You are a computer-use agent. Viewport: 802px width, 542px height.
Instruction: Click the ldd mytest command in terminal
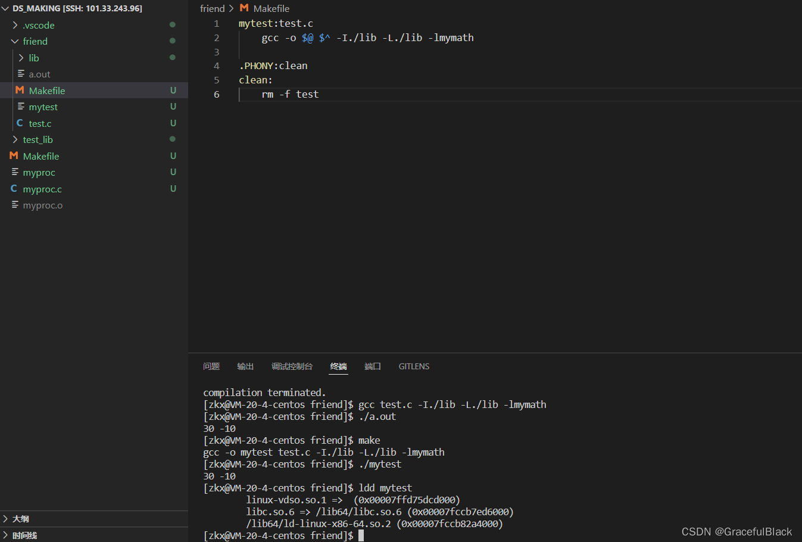click(x=385, y=488)
